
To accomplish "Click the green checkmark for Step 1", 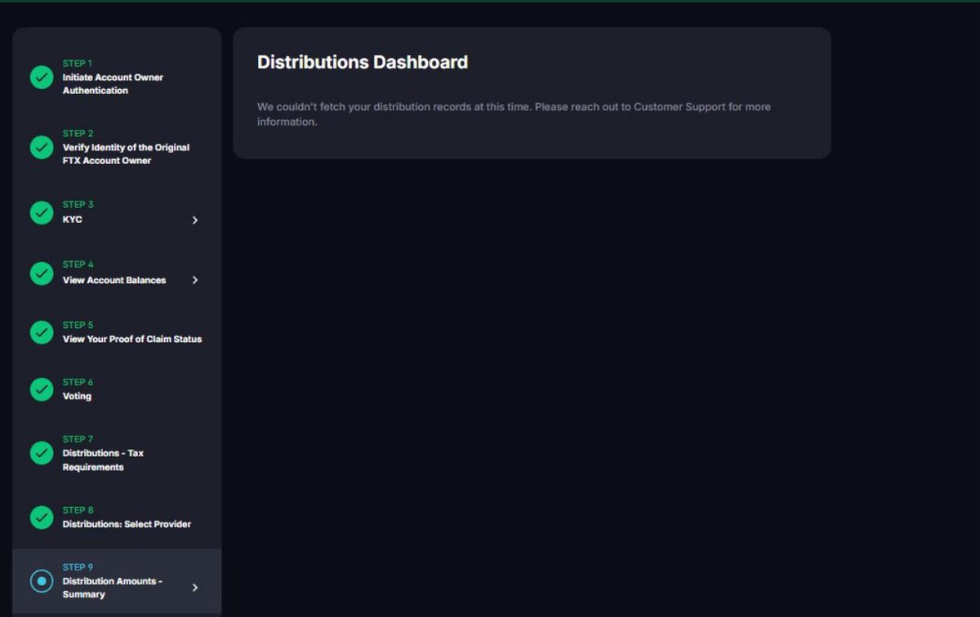I will point(42,77).
